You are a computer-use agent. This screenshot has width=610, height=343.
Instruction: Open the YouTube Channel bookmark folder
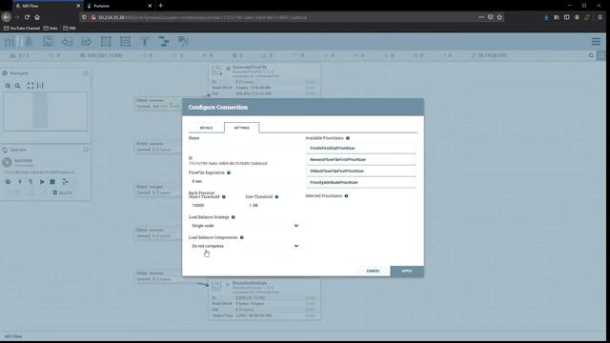22,28
